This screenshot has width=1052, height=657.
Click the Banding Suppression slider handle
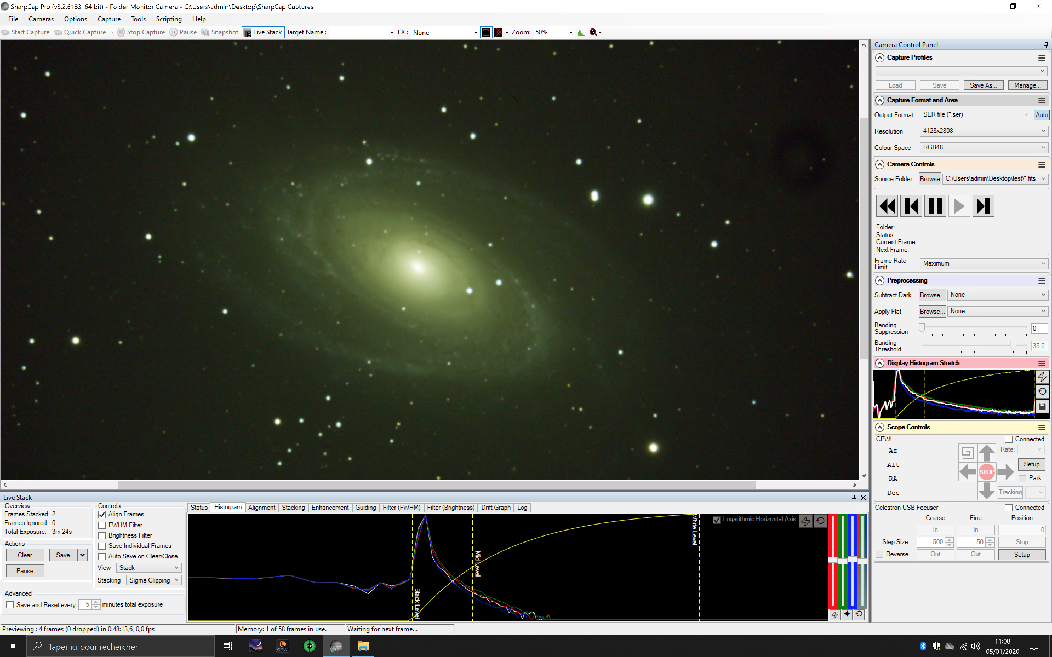pos(922,328)
